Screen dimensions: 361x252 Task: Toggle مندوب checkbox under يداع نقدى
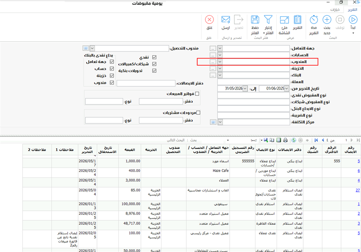(112, 82)
